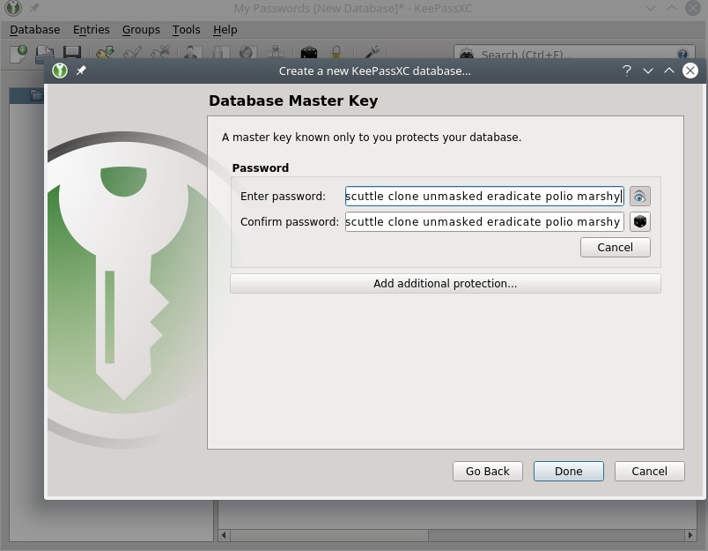Click the 'A master key known only to you' text
This screenshot has width=708, height=551.
coord(371,137)
